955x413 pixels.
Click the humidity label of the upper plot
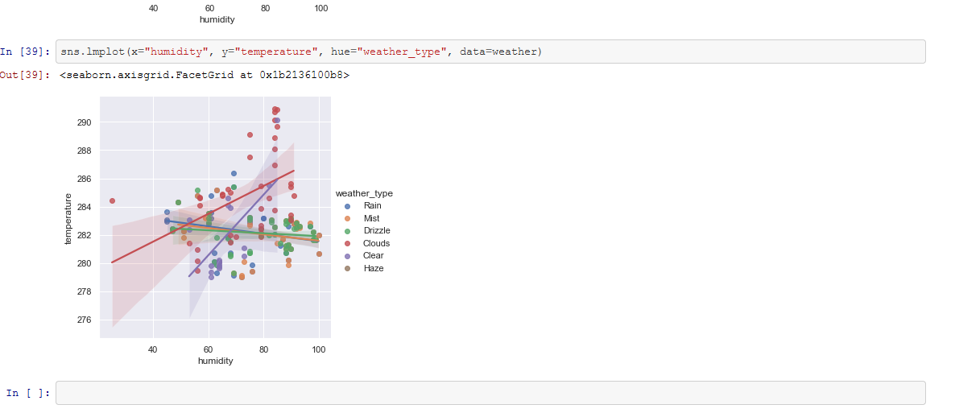tap(217, 19)
